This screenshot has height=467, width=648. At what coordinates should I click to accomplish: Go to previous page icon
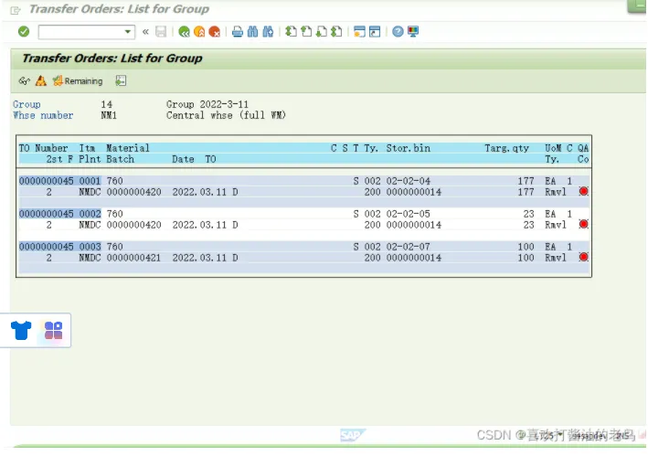306,32
